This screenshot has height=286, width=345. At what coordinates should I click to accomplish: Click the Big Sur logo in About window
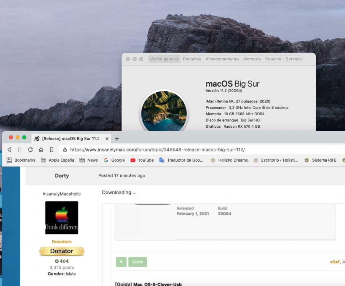click(164, 111)
